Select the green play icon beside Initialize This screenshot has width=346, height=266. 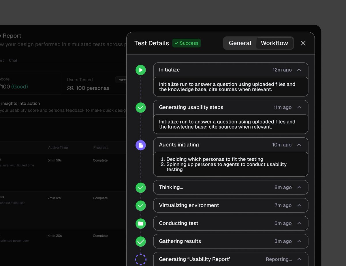pos(140,70)
